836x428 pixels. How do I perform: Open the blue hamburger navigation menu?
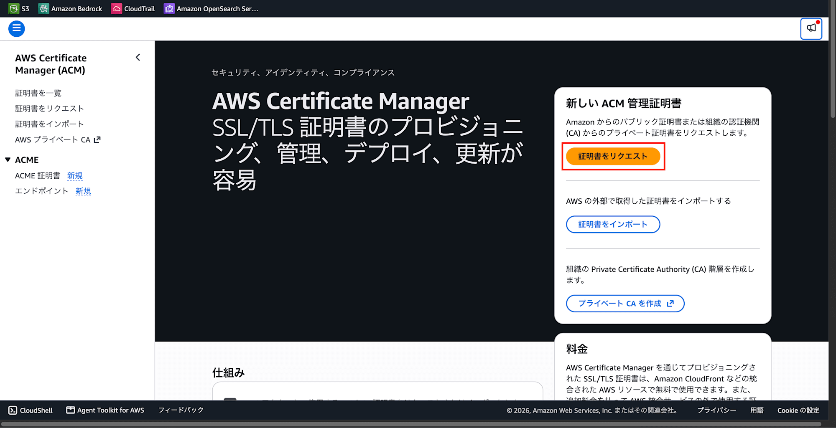(17, 28)
